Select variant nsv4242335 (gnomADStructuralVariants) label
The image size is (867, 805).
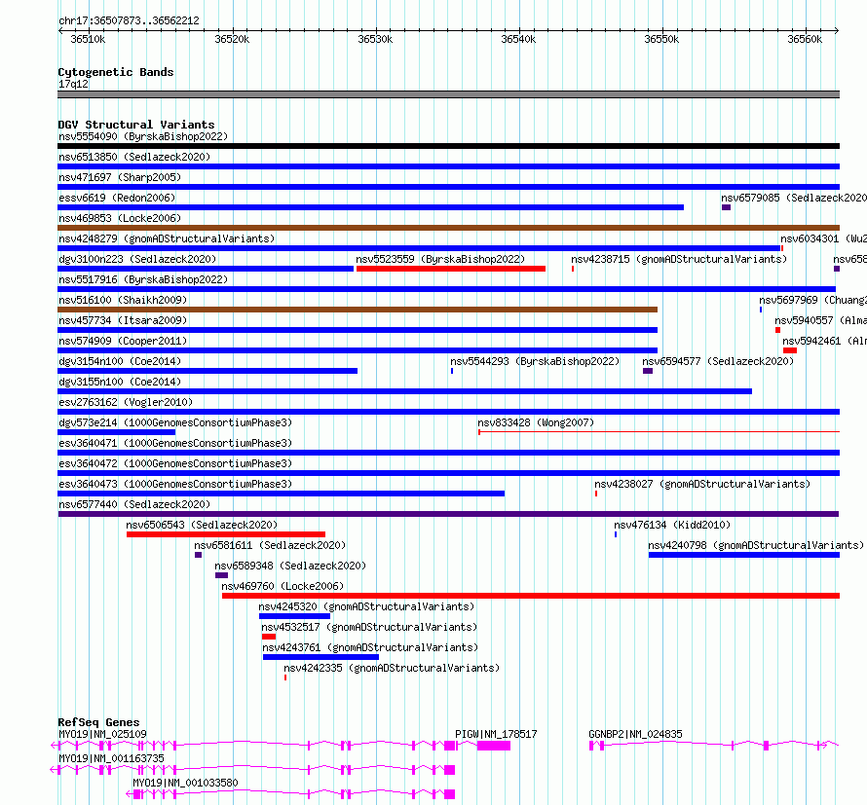pyautogui.click(x=392, y=668)
